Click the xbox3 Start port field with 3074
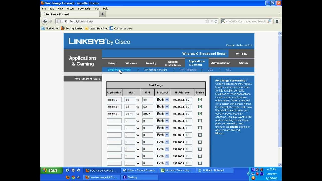322x181 pixels. (x=130, y=114)
